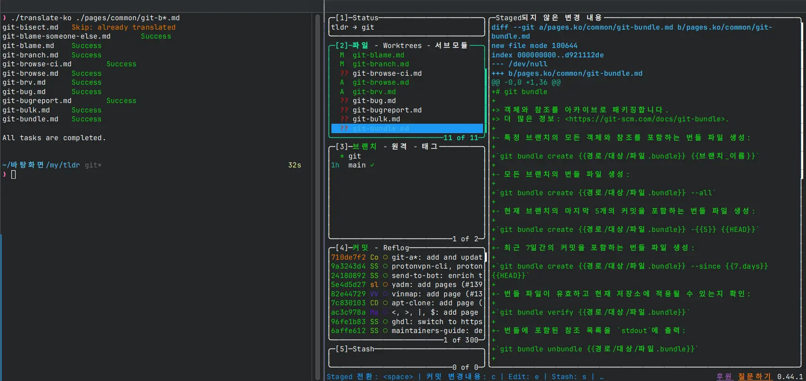Click the '# git bundle' heading line in diff
This screenshot has width=806, height=381.
(x=519, y=92)
